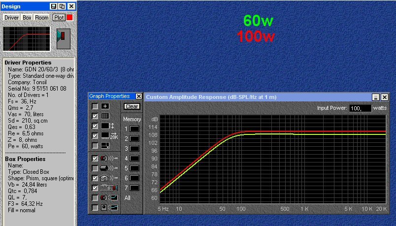
Task: Click the 'Qtc = 0,784' value
Action: click(22, 191)
